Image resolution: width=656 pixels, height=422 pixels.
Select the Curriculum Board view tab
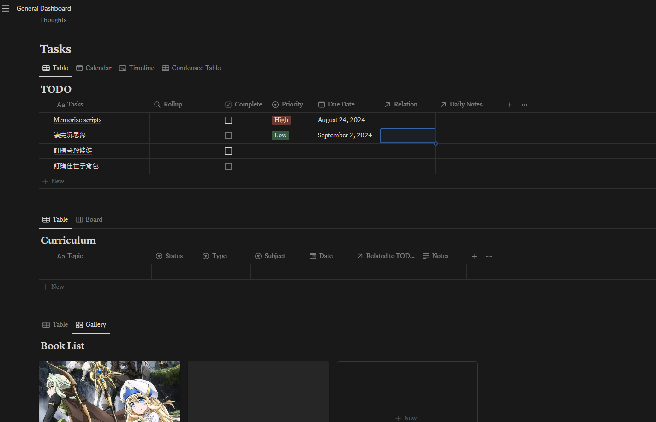(89, 219)
